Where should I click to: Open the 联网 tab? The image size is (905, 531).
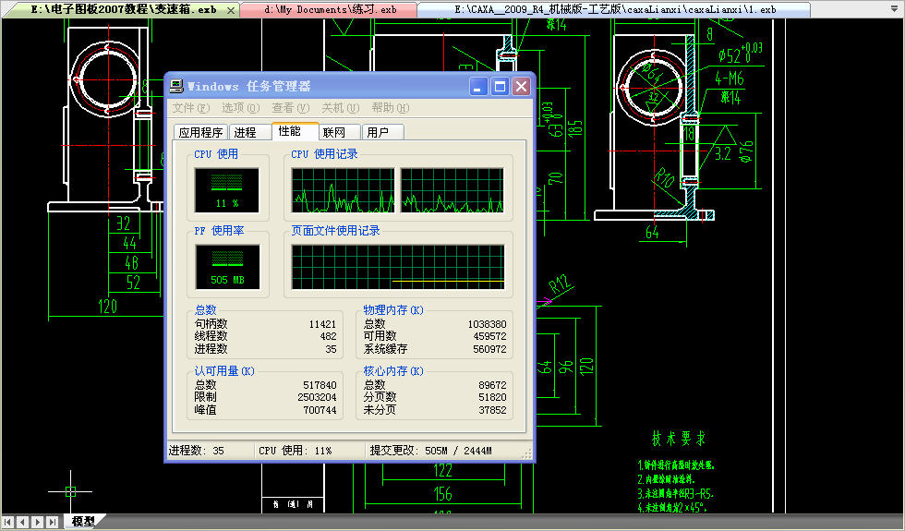pos(340,132)
